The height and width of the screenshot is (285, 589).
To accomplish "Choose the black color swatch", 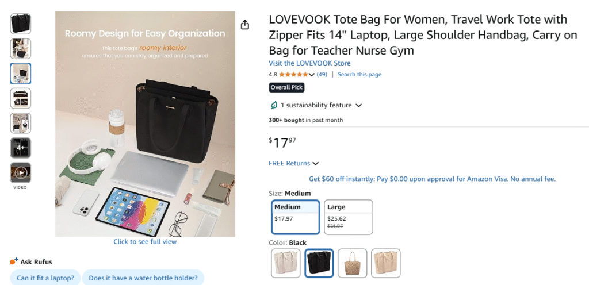I will click(319, 263).
